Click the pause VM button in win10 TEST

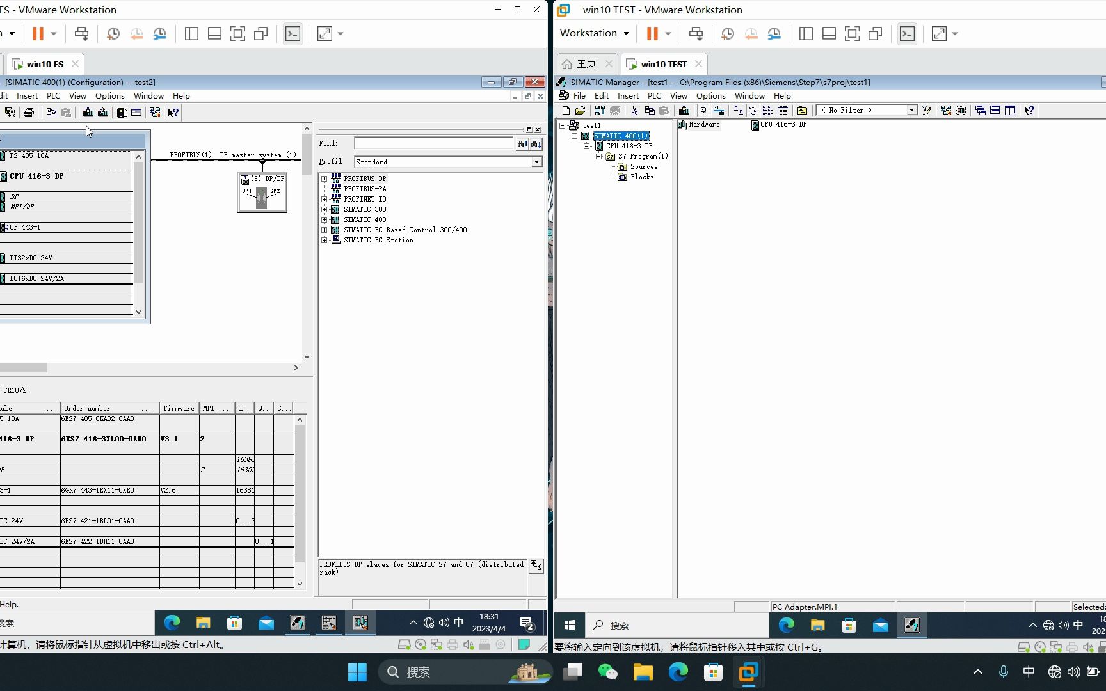[x=652, y=33]
